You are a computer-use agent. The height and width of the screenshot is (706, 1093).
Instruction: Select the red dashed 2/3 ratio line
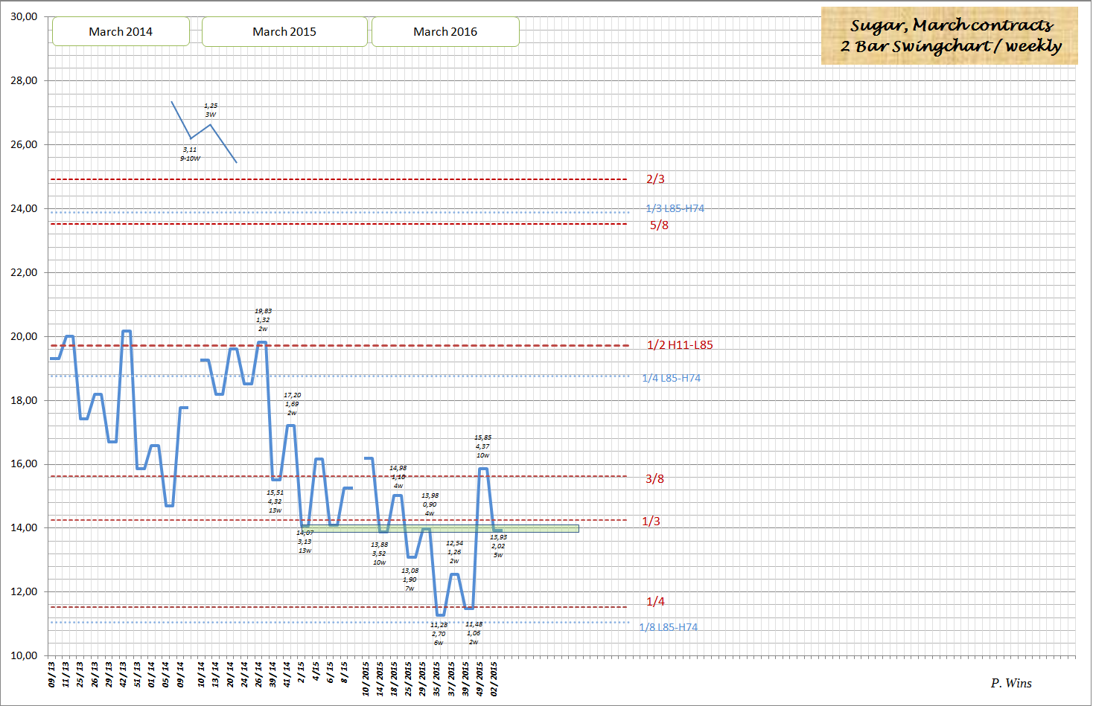pyautogui.click(x=335, y=179)
